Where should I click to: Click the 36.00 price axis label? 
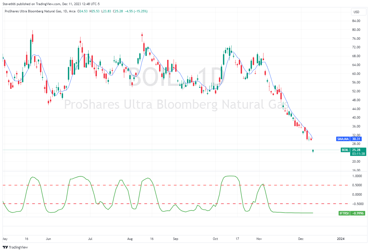click(x=356, y=126)
